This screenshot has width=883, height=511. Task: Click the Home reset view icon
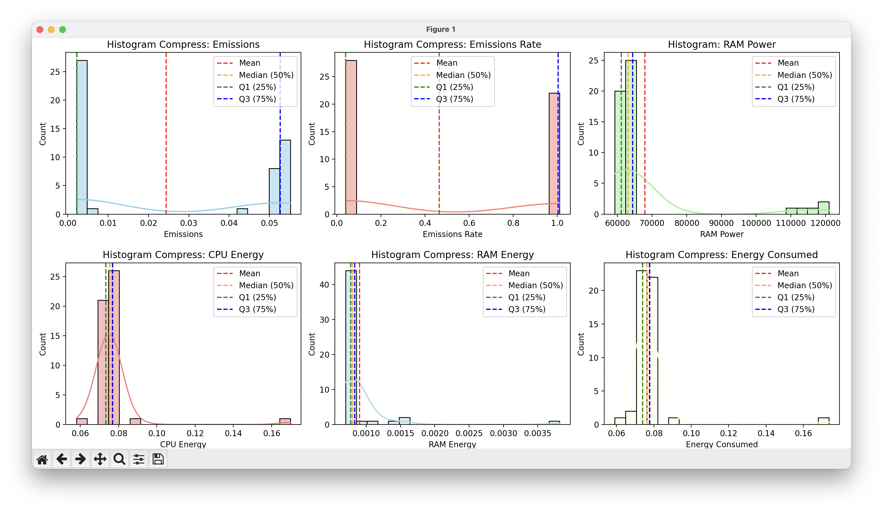pyautogui.click(x=42, y=459)
